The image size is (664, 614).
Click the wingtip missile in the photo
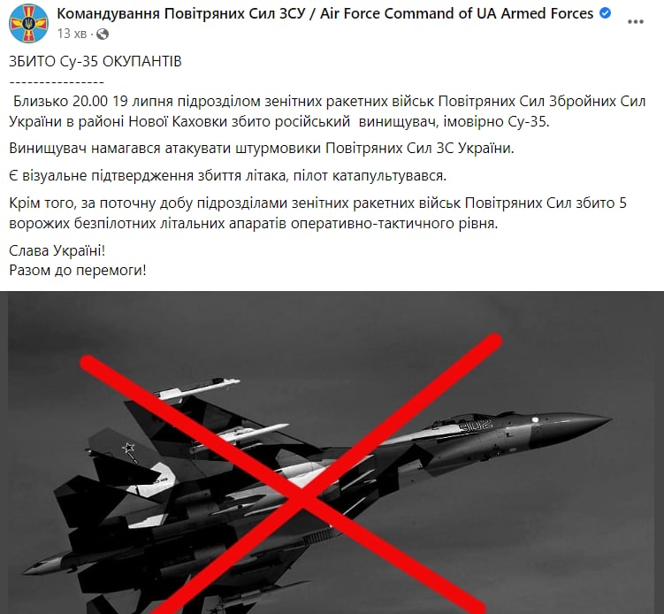coord(197,388)
